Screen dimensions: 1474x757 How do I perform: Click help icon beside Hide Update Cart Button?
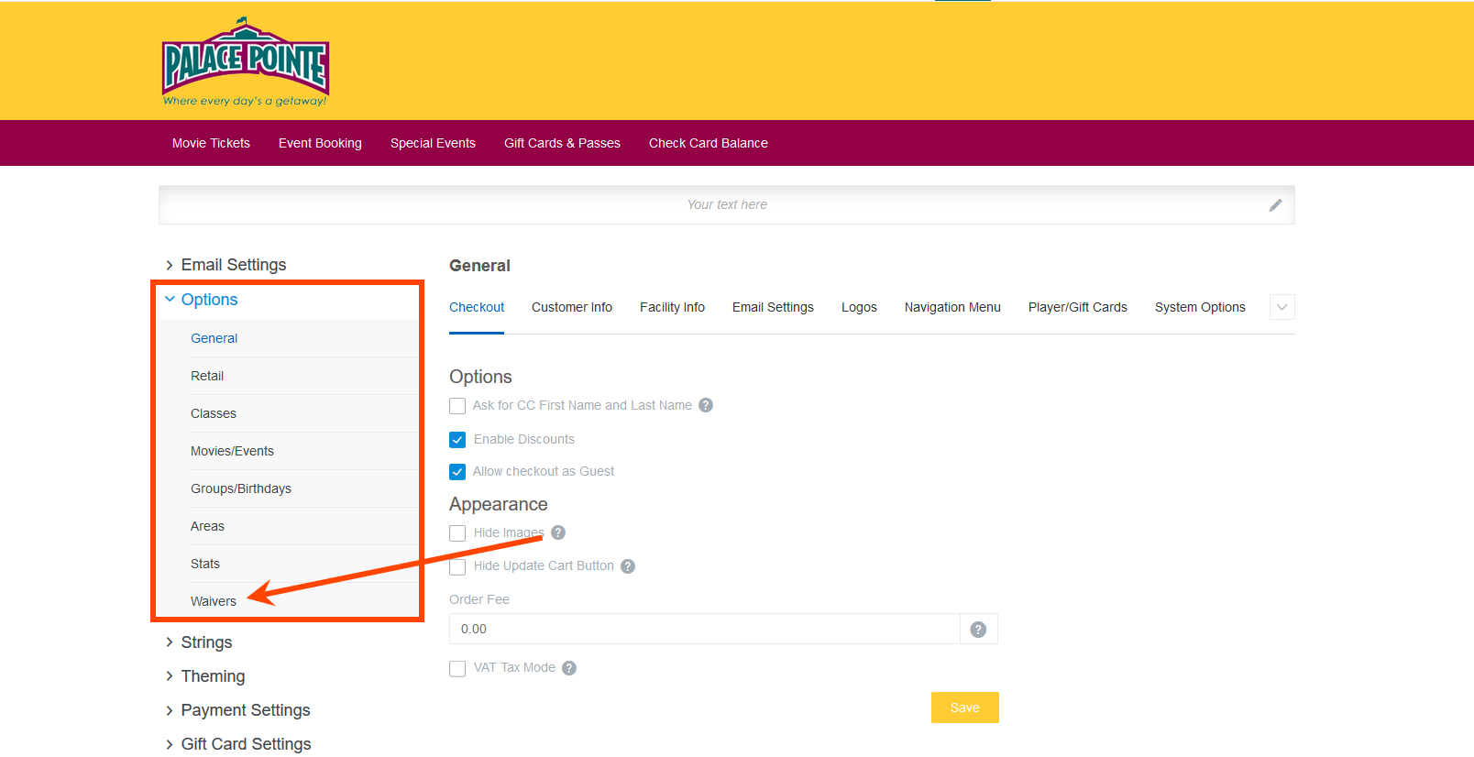[628, 566]
